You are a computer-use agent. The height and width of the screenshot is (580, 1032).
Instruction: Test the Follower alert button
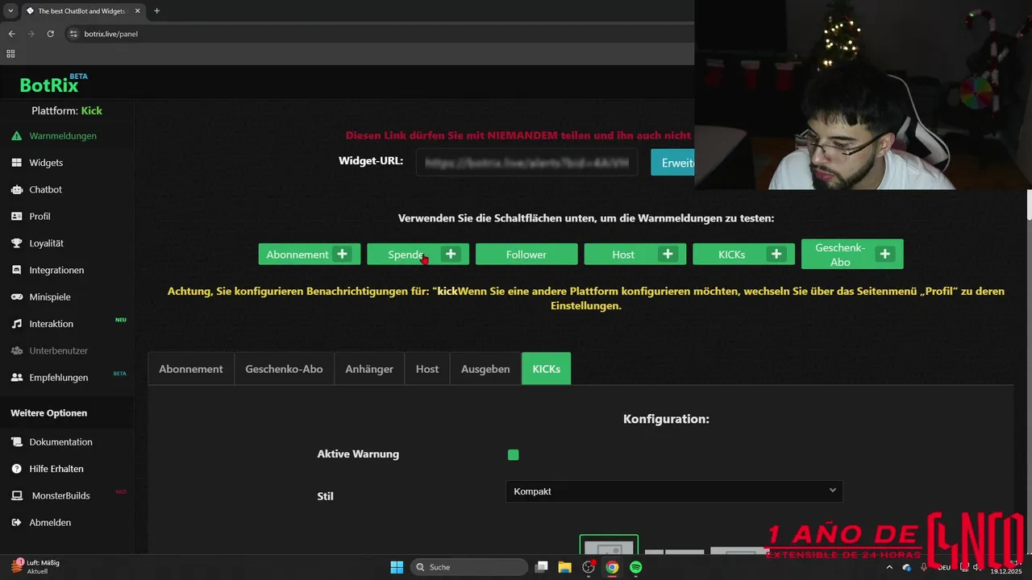pos(526,254)
